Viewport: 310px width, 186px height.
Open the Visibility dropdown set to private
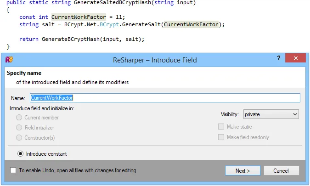click(x=271, y=114)
